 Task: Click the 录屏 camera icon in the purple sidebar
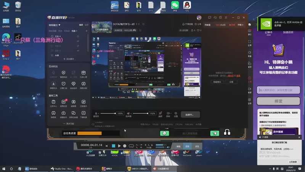[250, 90]
